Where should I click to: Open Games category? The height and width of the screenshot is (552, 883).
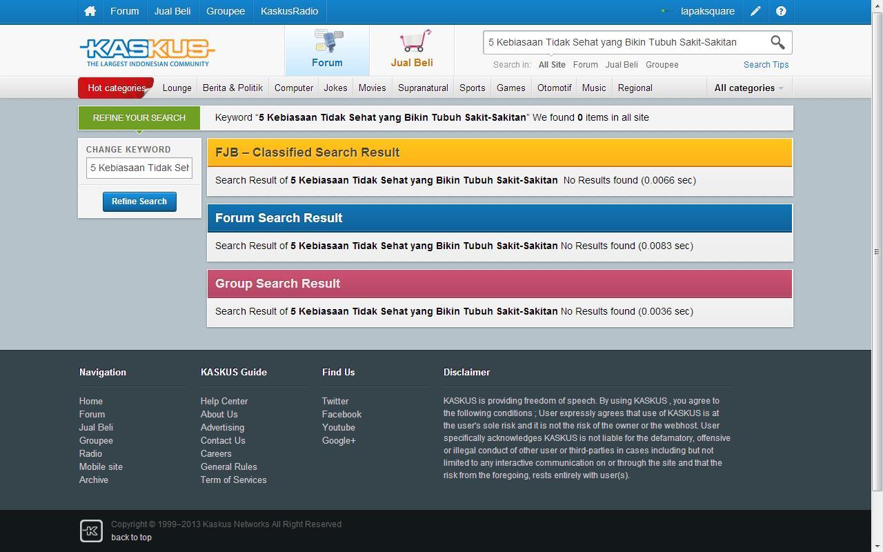(x=511, y=88)
